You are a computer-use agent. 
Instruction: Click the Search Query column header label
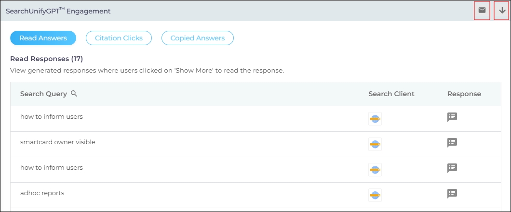pyautogui.click(x=43, y=94)
